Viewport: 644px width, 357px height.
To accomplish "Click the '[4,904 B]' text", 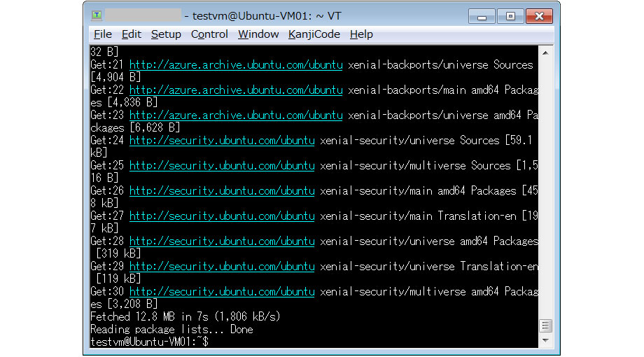I will 115,77.
